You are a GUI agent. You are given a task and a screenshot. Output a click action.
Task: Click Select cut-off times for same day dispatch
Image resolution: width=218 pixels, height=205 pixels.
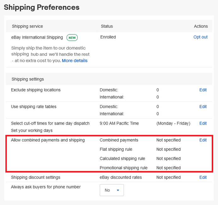50,123
